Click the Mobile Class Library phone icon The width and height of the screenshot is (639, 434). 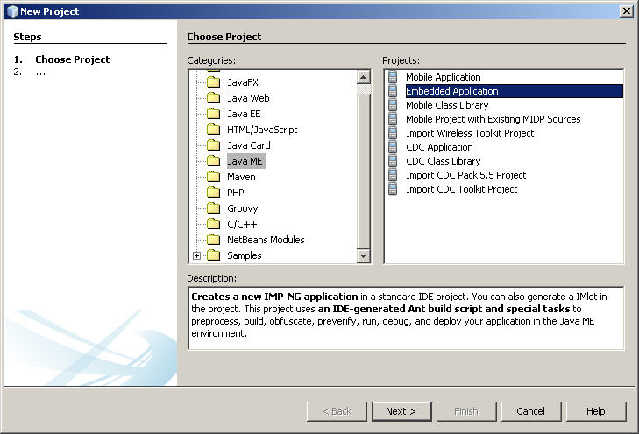393,105
